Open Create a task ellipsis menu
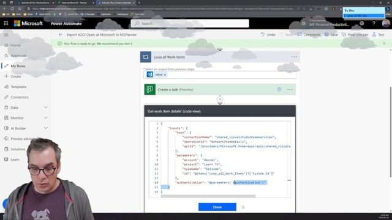The height and width of the screenshot is (220, 392). pyautogui.click(x=290, y=90)
